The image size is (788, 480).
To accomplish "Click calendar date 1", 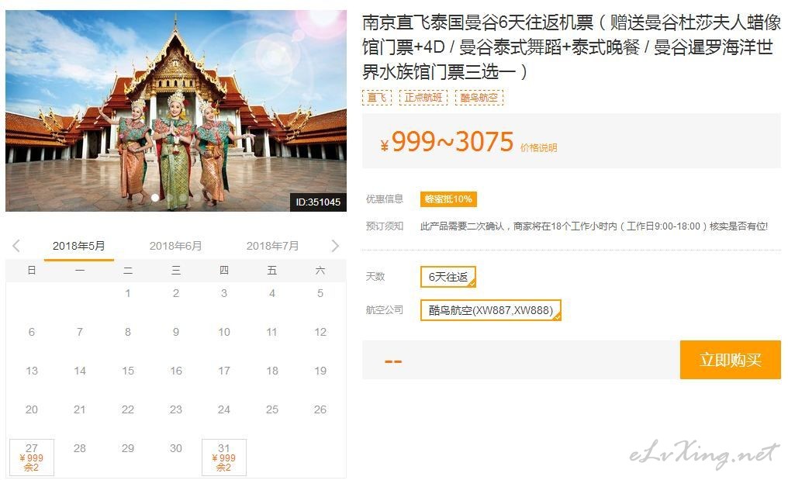I will click(x=128, y=293).
